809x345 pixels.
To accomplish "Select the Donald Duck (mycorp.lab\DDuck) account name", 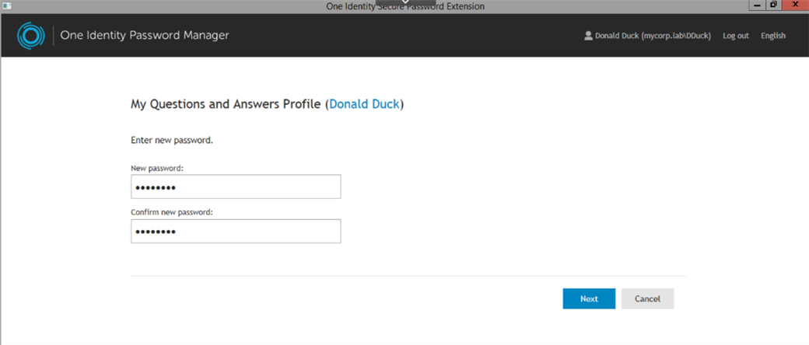I will (x=653, y=36).
